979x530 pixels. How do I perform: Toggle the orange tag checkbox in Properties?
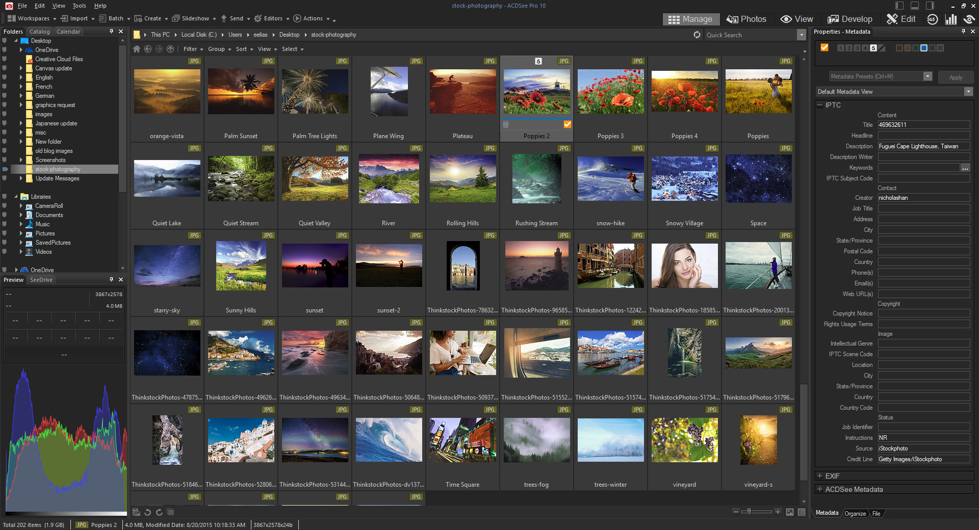pyautogui.click(x=824, y=47)
